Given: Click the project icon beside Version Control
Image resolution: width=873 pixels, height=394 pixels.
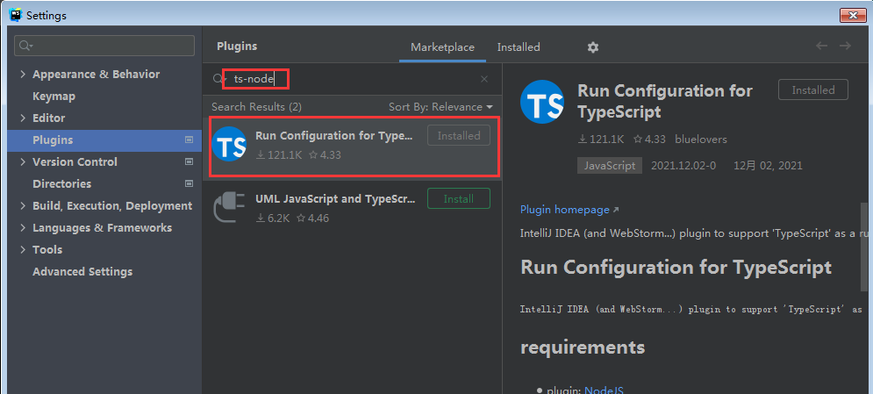Looking at the screenshot, I should [189, 161].
